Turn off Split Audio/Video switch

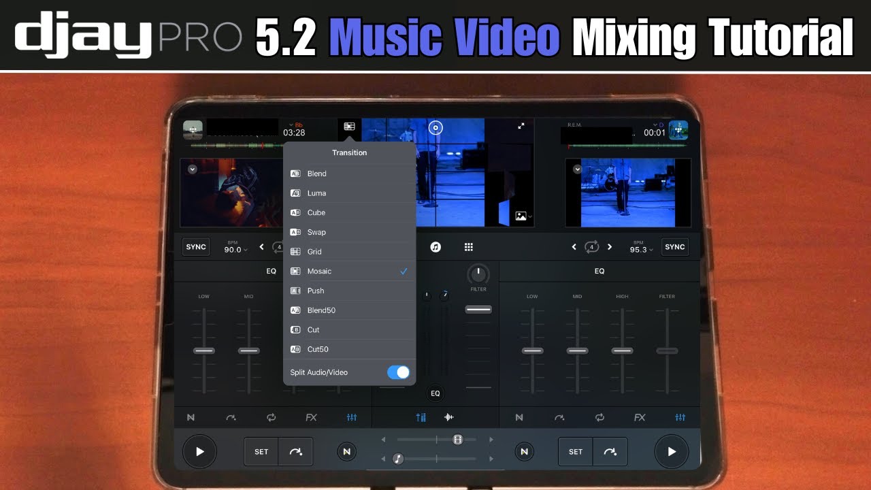point(398,372)
